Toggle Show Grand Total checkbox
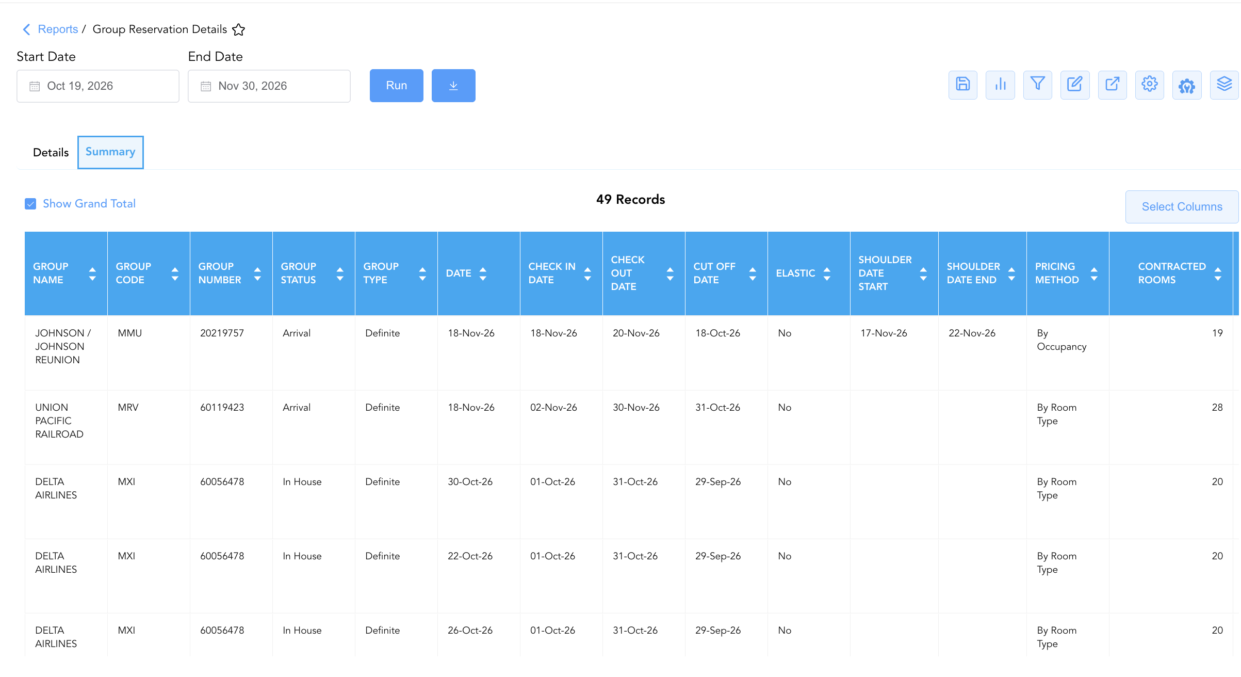Image resolution: width=1241 pixels, height=677 pixels. 30,204
